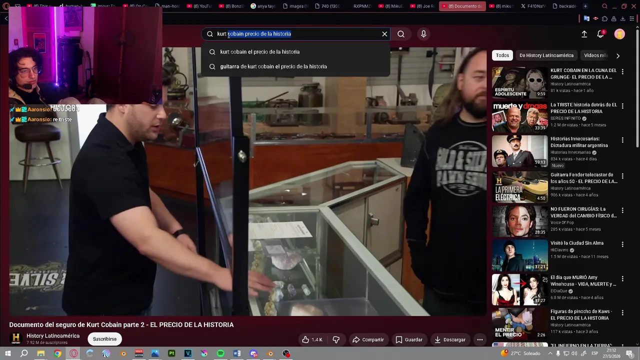This screenshot has height=360, width=640.
Task: Open options for 'KURT COBAIN EN LA CUNA DEL GRUNGE'
Action: [x=622, y=72]
